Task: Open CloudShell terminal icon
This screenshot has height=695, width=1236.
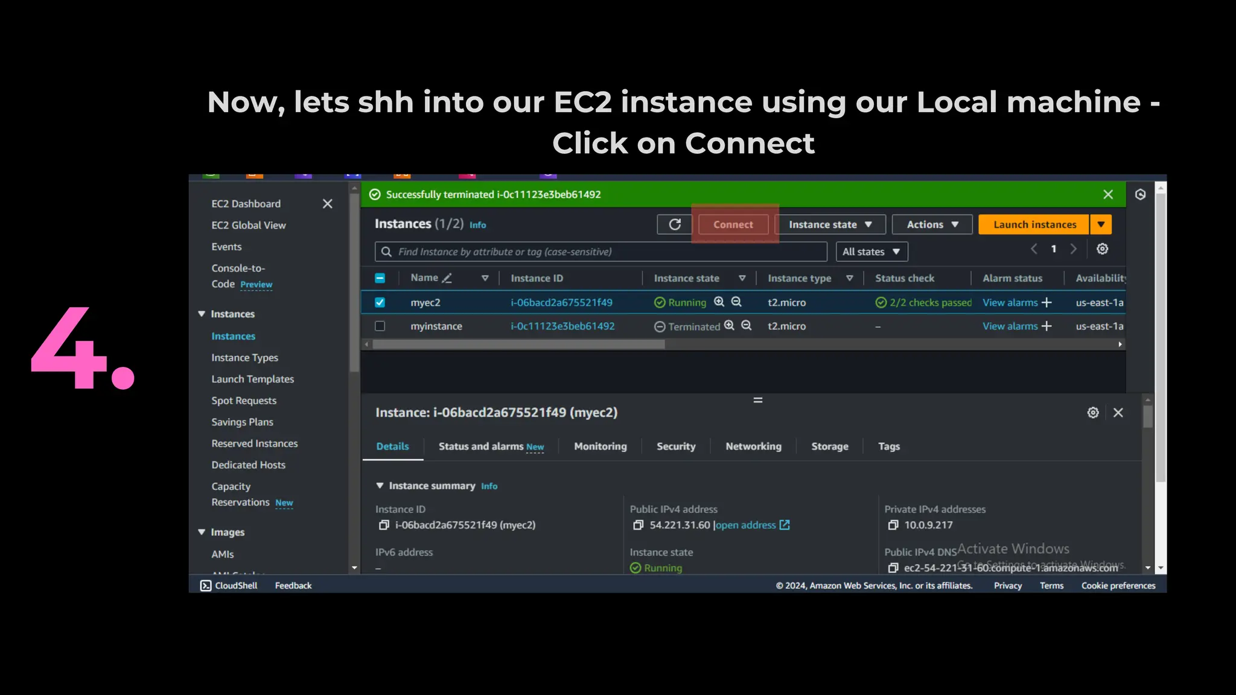Action: click(206, 585)
